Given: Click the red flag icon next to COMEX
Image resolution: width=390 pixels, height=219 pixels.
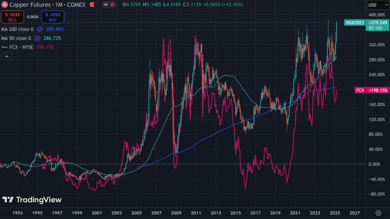Looking at the screenshot, I should click(x=92, y=5).
